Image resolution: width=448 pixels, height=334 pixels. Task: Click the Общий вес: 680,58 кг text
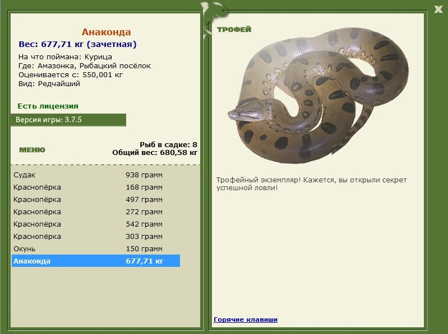point(155,153)
